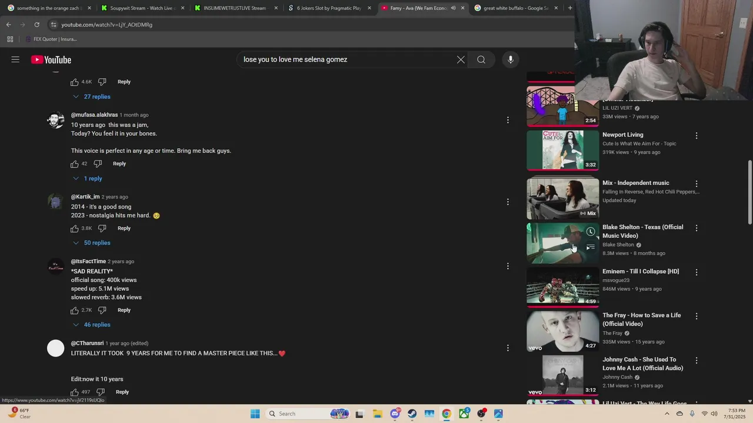Image resolution: width=753 pixels, height=423 pixels.
Task: Switch to INSLIMEWETRUSTLIVE Stream tab
Action: point(235,8)
